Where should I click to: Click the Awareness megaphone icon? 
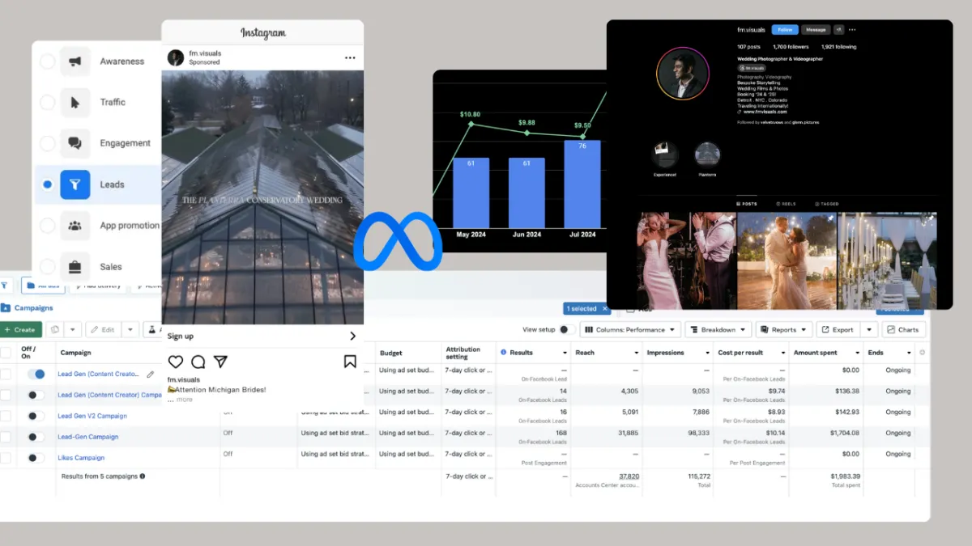coord(75,61)
